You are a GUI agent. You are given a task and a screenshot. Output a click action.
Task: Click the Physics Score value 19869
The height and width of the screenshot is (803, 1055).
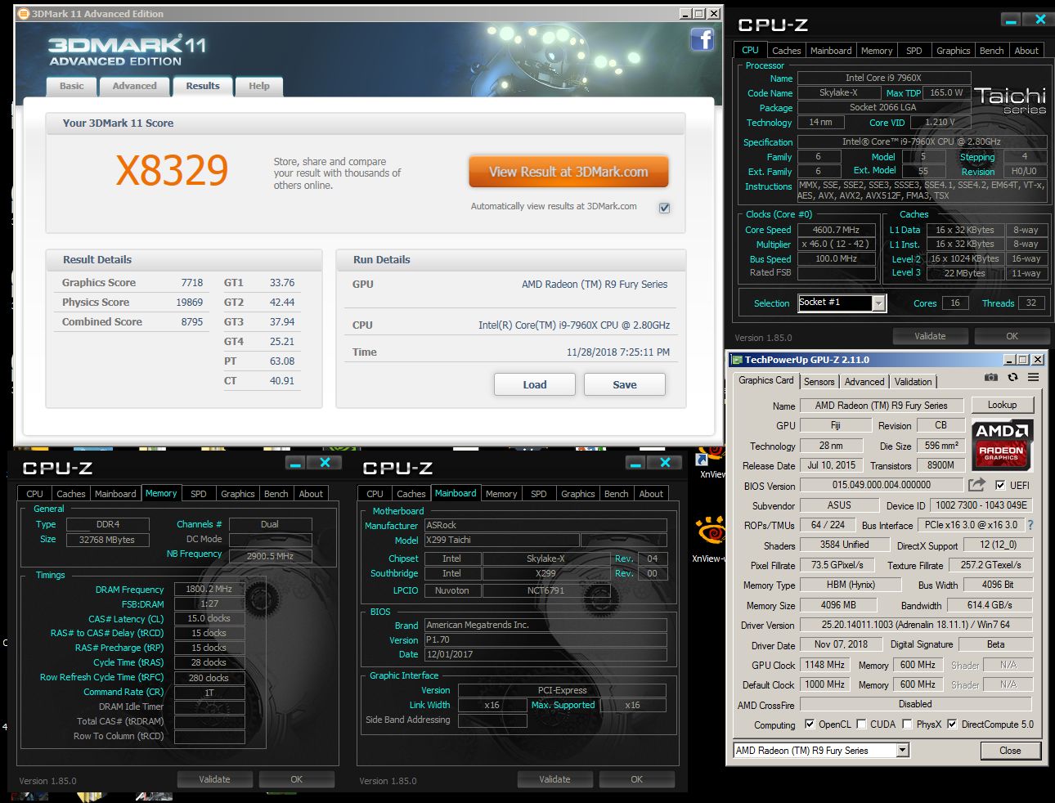pyautogui.click(x=189, y=303)
